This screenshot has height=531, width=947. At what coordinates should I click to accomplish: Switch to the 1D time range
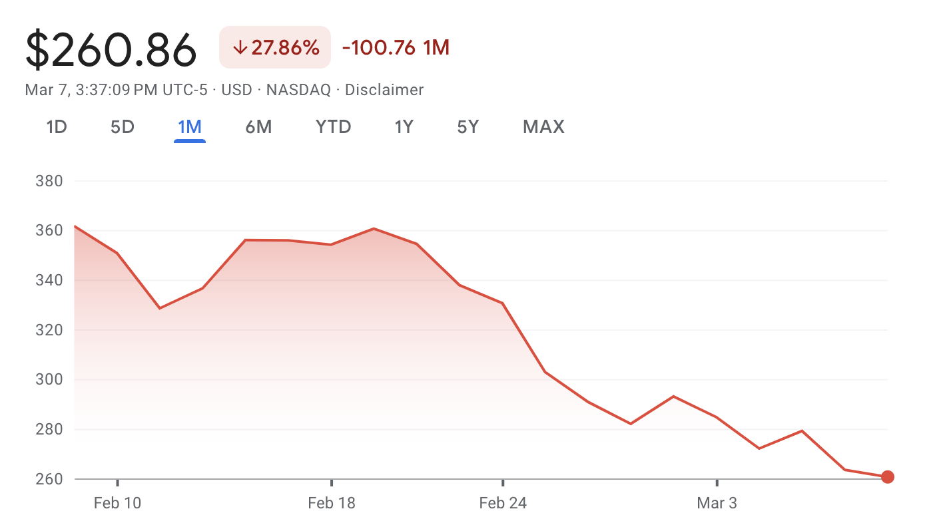click(57, 126)
